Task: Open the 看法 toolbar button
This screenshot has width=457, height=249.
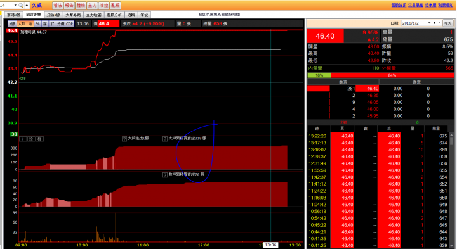Action: coord(58,5)
